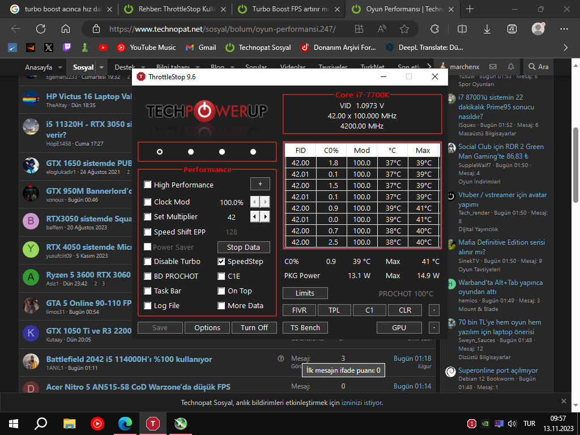This screenshot has width=580, height=435.
Task: Toggle the Speed Shift EPP checkbox
Action: point(148,232)
